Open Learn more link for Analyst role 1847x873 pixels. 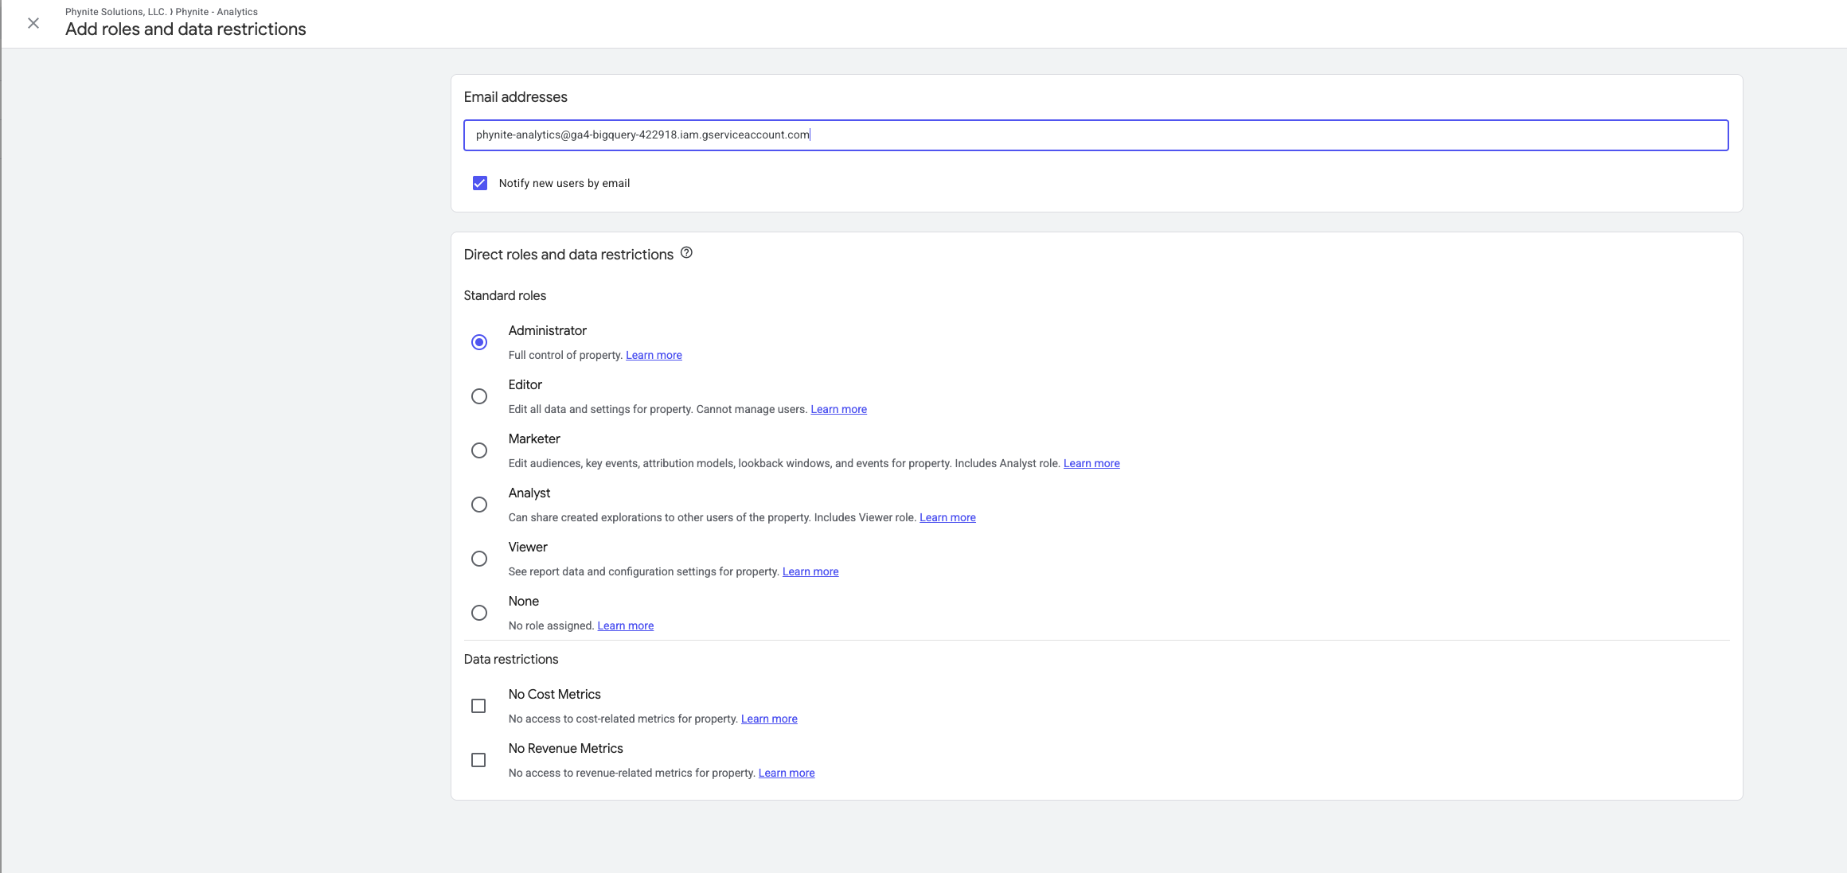click(x=947, y=517)
